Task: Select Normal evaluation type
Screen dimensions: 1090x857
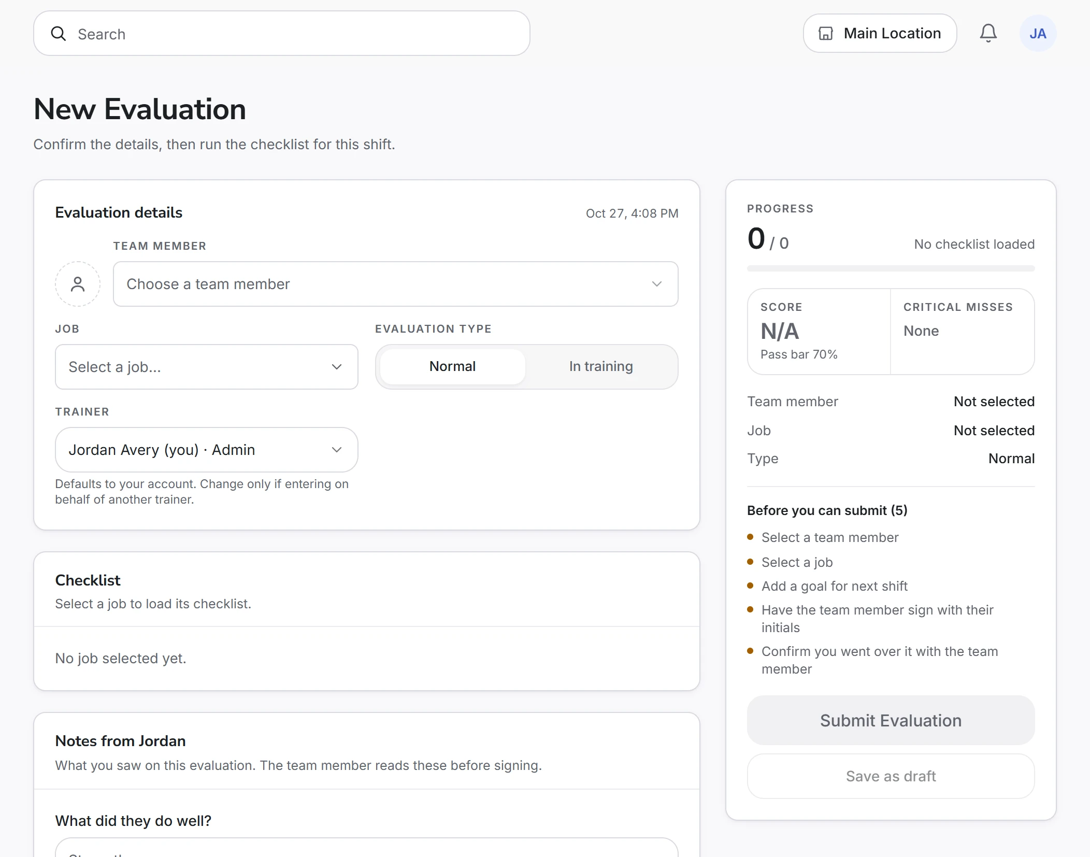Action: point(452,367)
